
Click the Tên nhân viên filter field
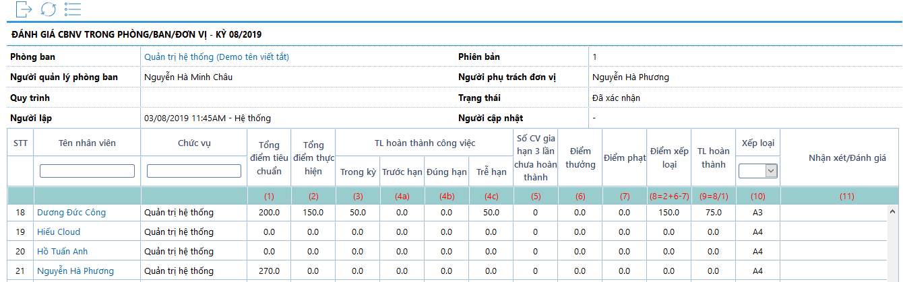point(87,172)
